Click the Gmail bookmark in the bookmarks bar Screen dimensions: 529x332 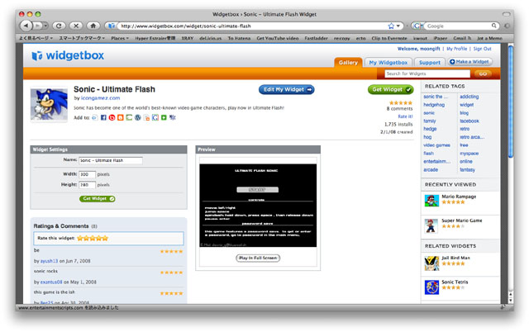pyautogui.click(x=462, y=38)
